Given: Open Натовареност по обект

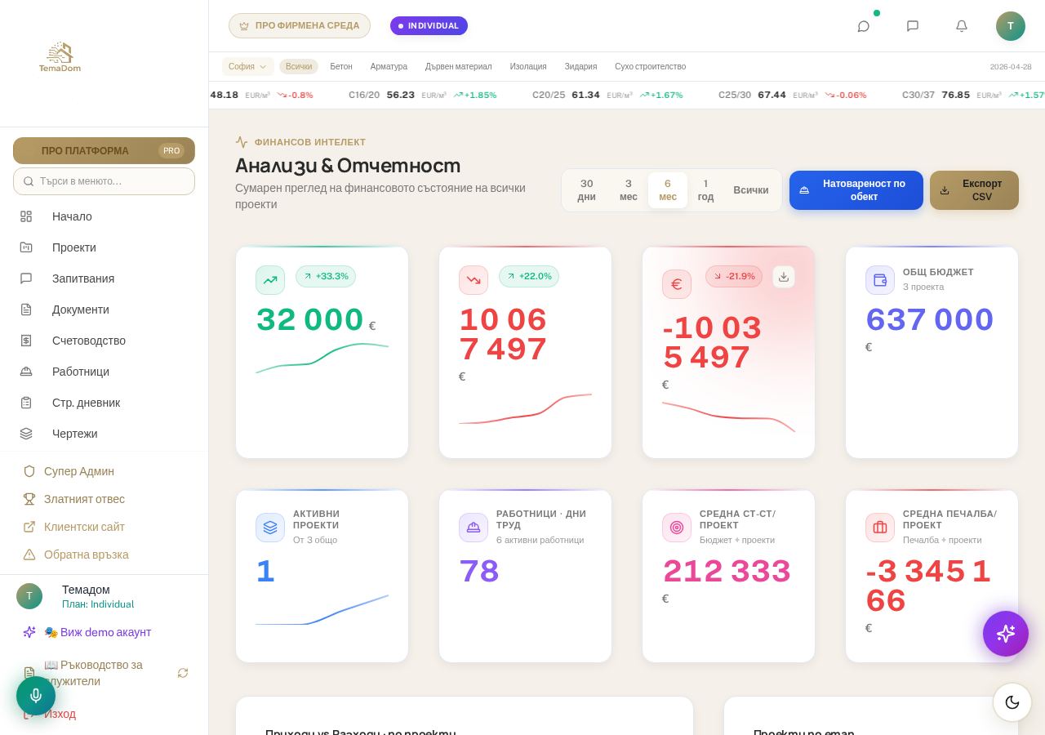Looking at the screenshot, I should click(x=856, y=190).
